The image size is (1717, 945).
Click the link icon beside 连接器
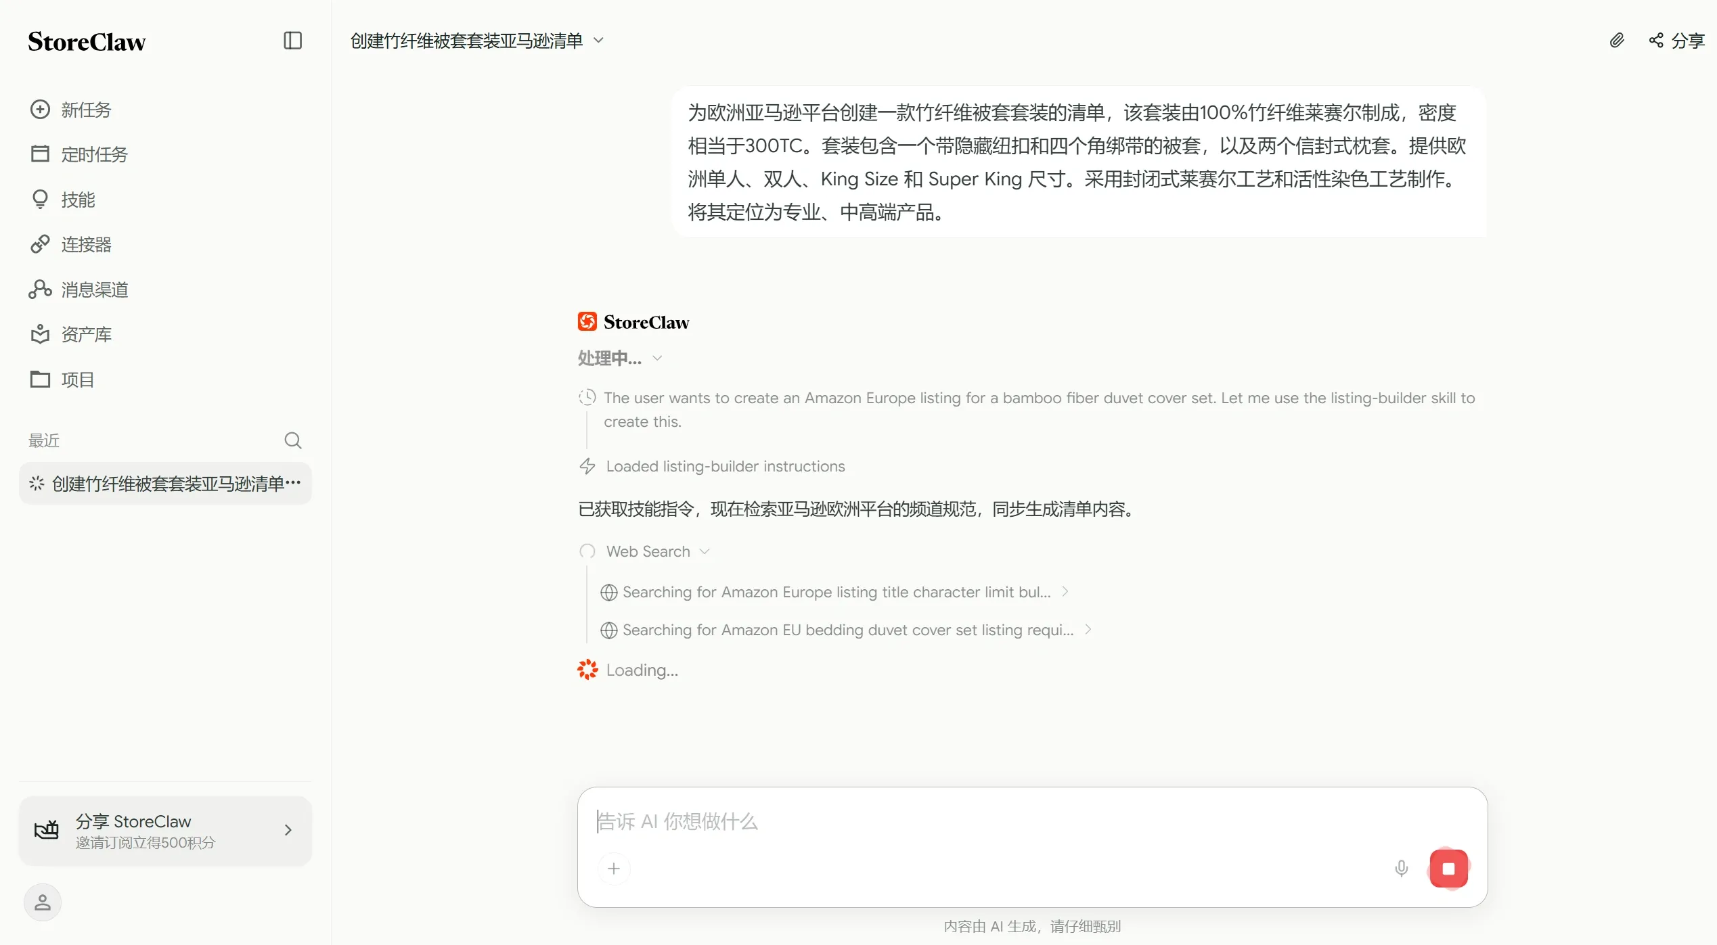[40, 244]
